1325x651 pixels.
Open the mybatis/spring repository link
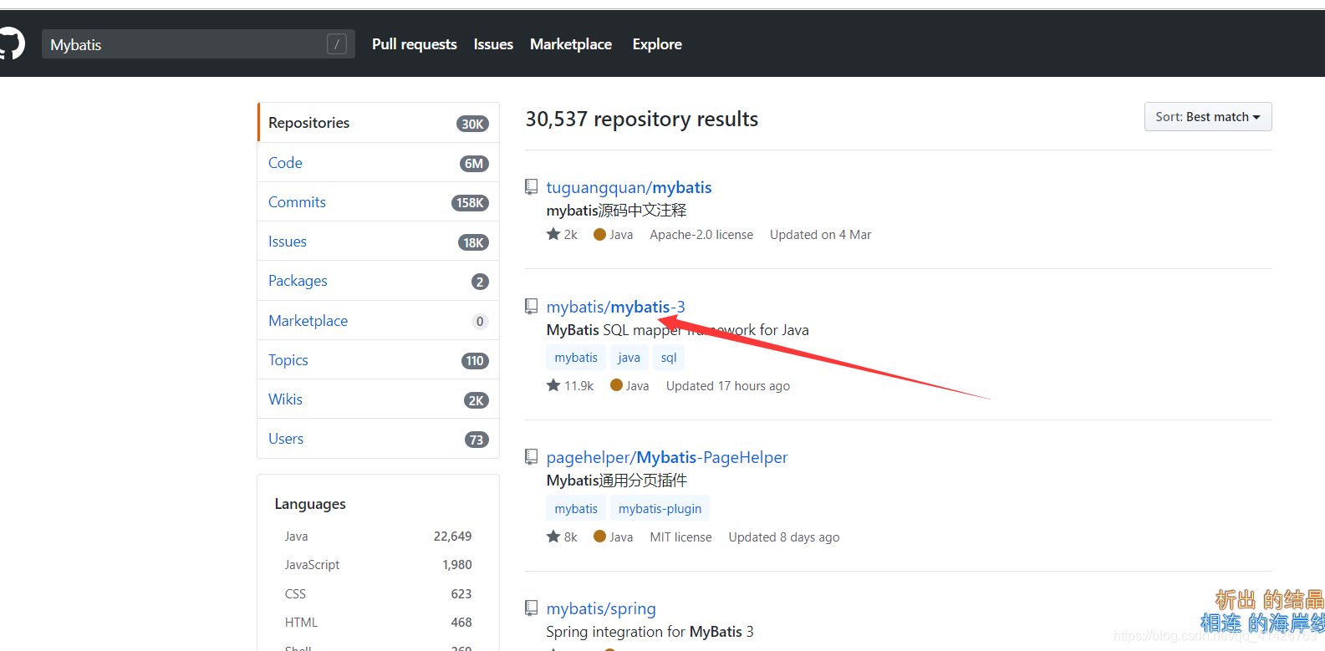click(x=601, y=608)
